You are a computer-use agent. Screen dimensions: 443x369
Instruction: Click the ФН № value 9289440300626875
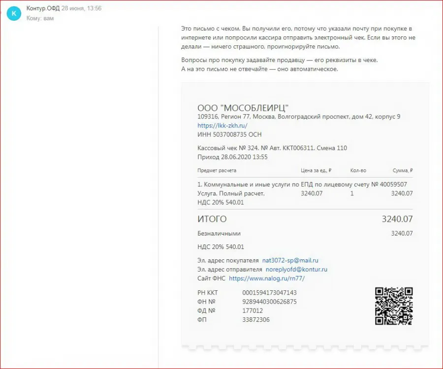[x=269, y=302]
